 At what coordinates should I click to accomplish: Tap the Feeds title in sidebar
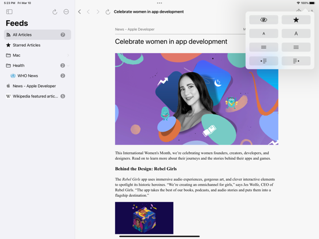[17, 23]
